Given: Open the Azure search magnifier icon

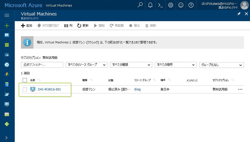Looking at the screenshot, I should click(x=140, y=5).
